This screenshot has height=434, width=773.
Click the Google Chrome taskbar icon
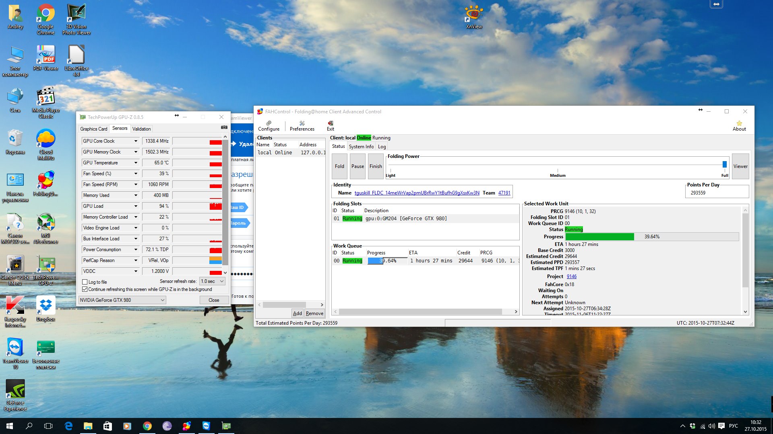(x=147, y=426)
